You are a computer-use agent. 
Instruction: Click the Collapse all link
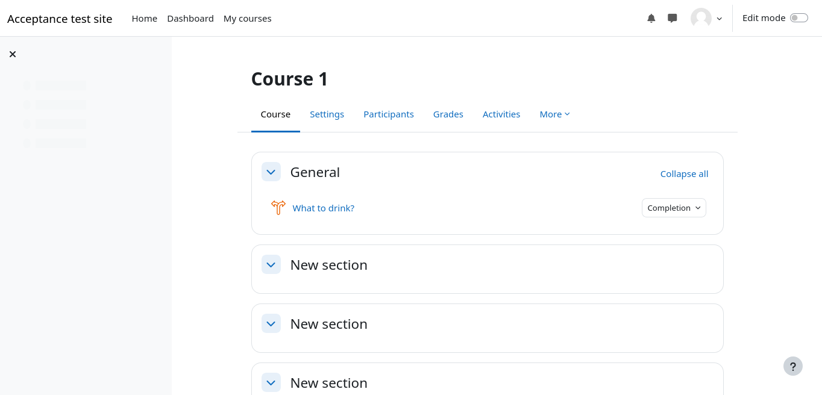coord(684,174)
